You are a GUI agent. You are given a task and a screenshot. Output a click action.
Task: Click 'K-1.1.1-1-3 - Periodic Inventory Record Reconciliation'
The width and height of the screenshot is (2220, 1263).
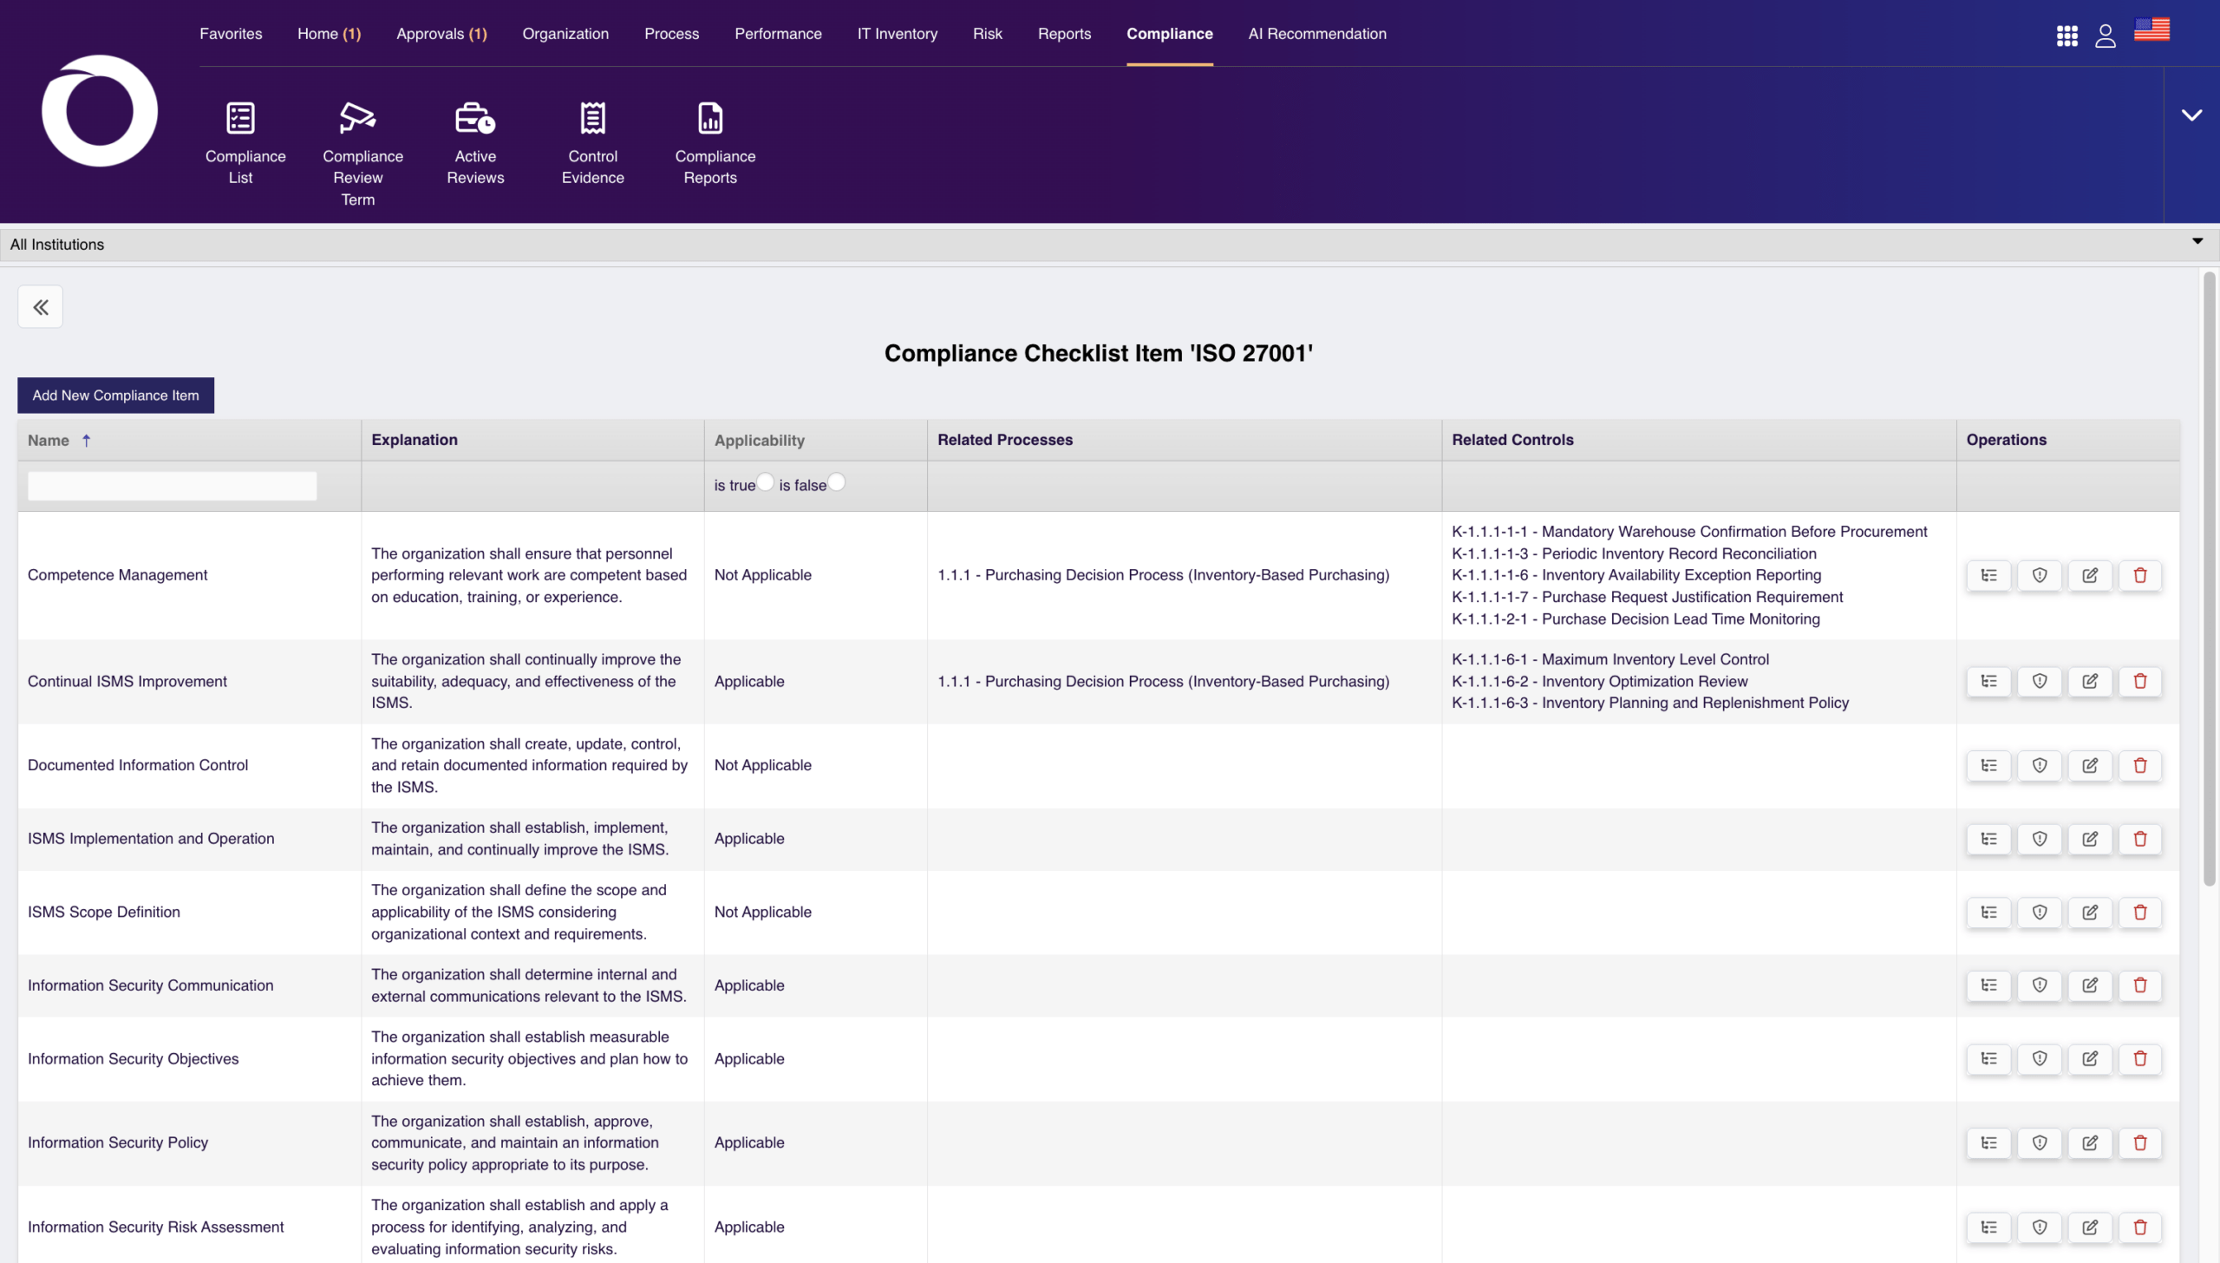coord(1634,553)
